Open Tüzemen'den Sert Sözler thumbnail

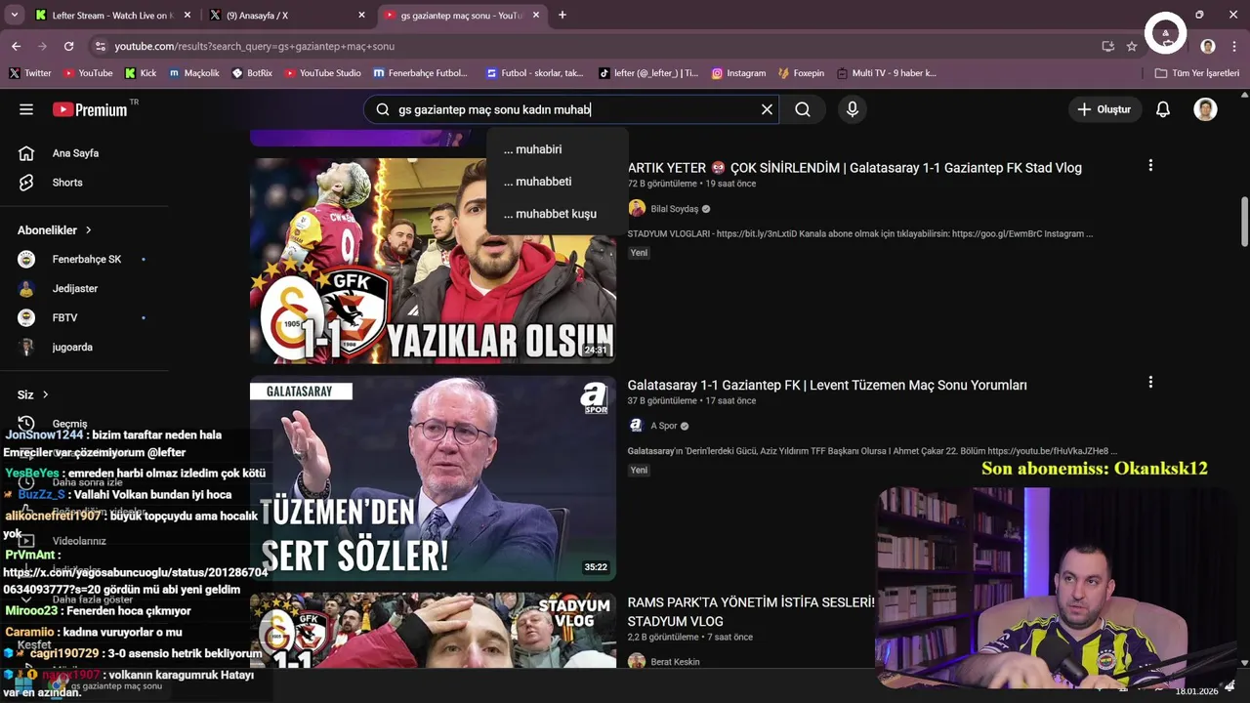(433, 478)
